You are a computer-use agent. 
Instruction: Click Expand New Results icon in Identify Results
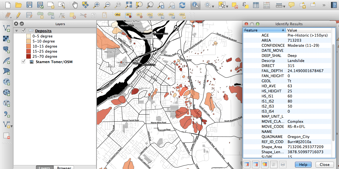265,164
